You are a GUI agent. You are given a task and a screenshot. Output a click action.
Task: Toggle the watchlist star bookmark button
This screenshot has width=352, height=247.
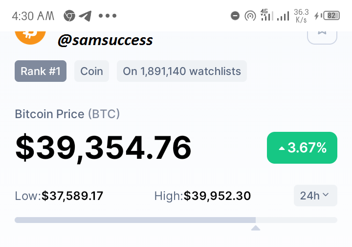tap(322, 37)
